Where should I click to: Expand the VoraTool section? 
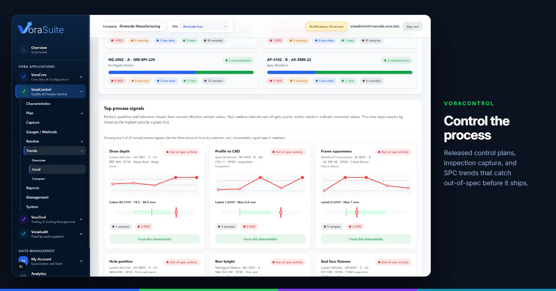(81, 219)
